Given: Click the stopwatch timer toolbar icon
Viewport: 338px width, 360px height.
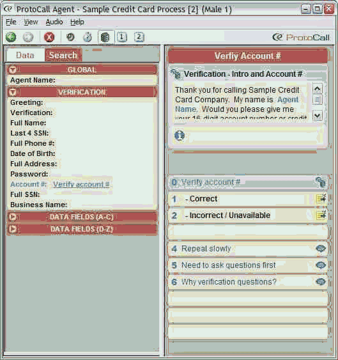Looking at the screenshot, I should (88, 37).
